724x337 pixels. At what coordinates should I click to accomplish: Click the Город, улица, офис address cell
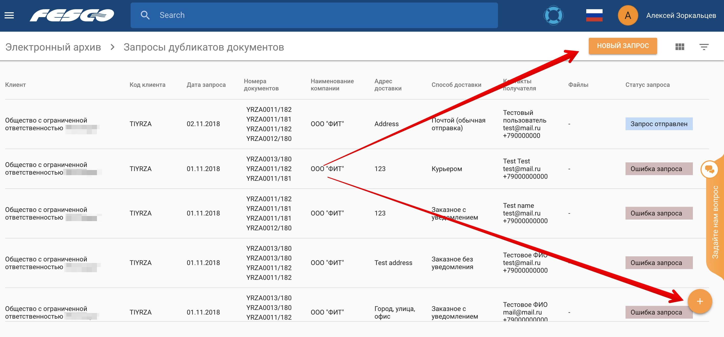tap(395, 312)
